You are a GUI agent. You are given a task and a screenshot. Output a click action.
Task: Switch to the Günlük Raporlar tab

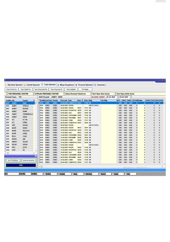point(33,85)
